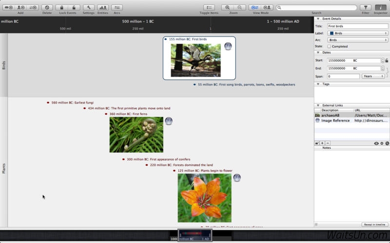The image size is (390, 243).
Task: Open the Filter funnel button
Action: click(365, 7)
